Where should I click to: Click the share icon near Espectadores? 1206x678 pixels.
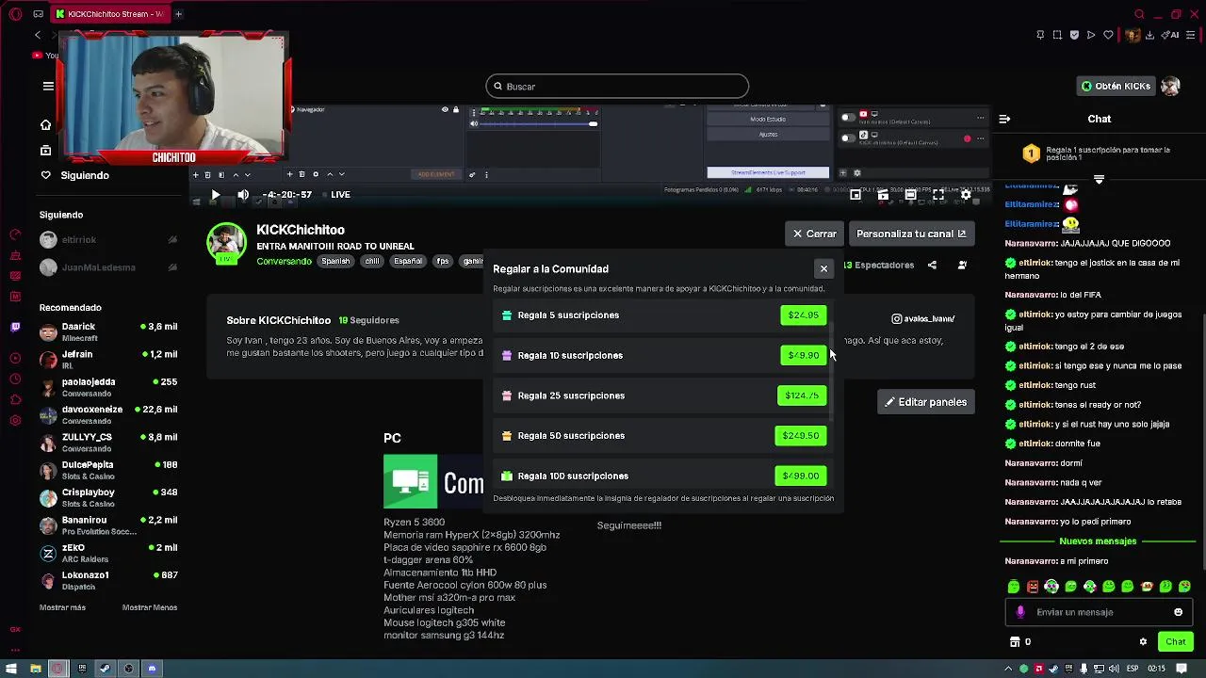coord(932,266)
